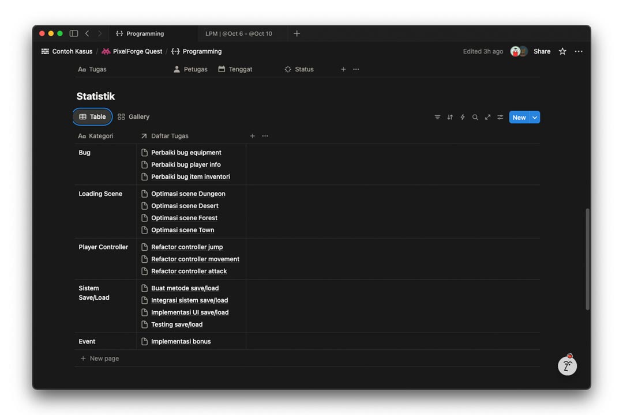
Task: Select the Table view tab
Action: [x=92, y=117]
